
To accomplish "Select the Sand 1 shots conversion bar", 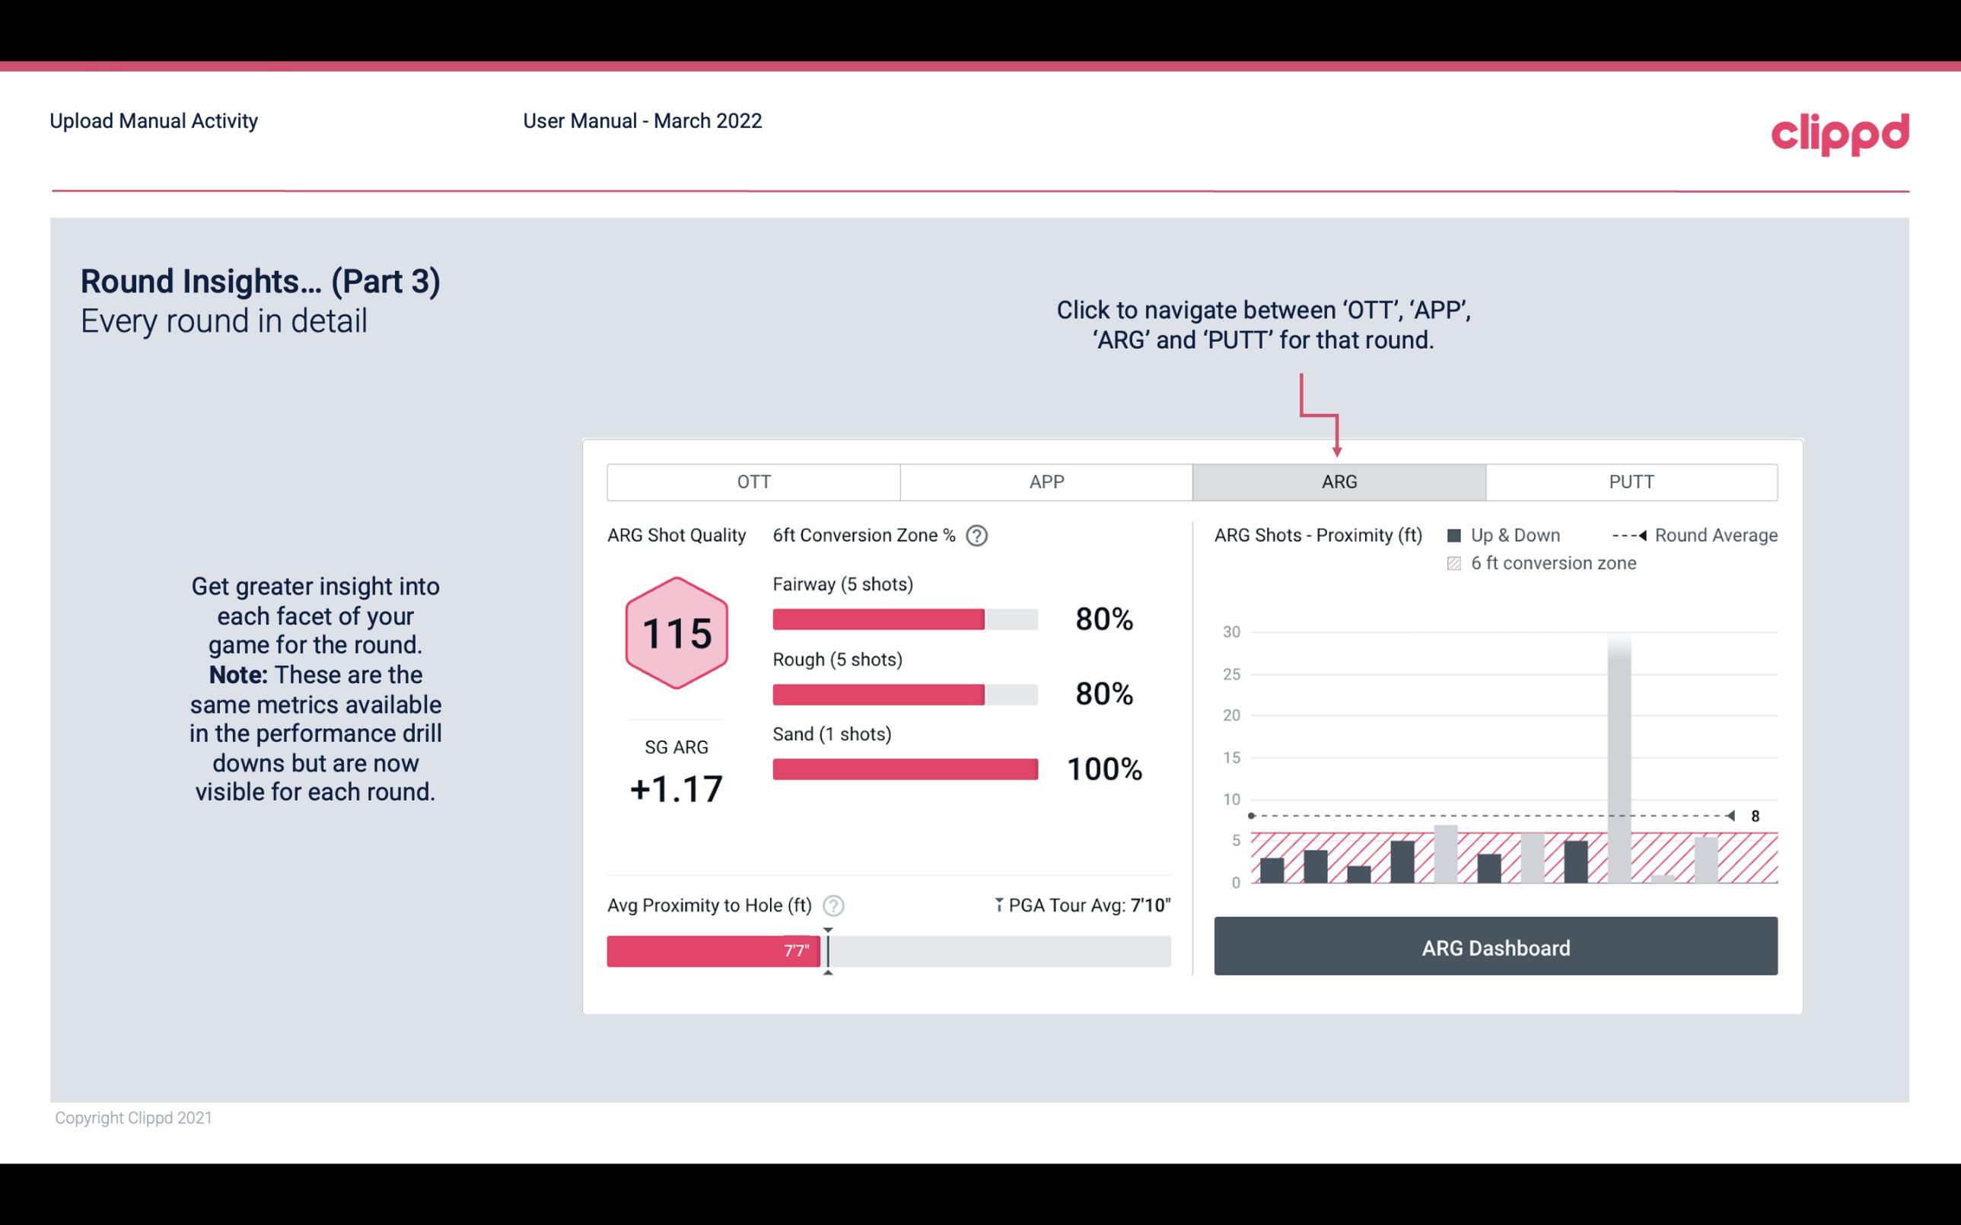I will click(904, 769).
